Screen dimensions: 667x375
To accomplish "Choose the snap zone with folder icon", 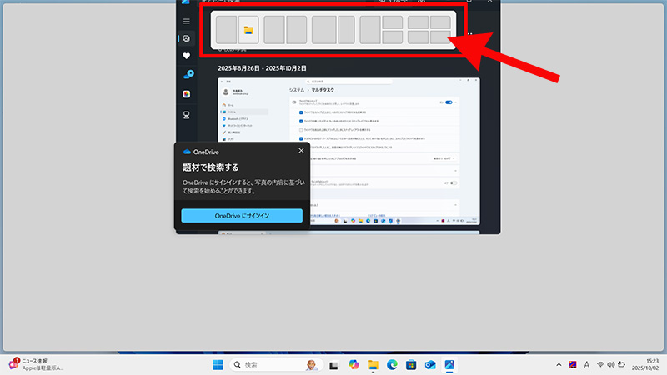I will pos(248,30).
